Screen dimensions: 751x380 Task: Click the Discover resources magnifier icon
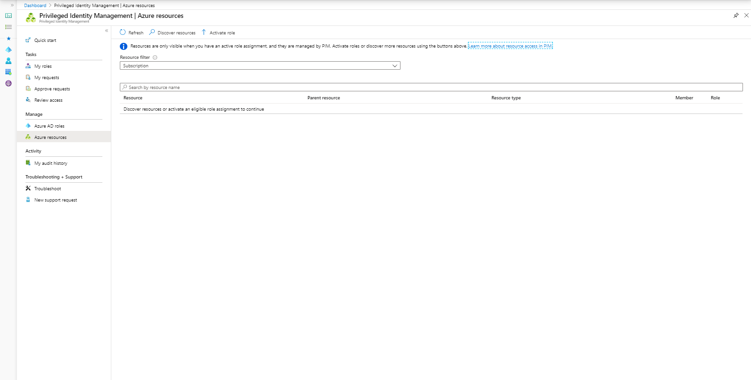coord(152,32)
